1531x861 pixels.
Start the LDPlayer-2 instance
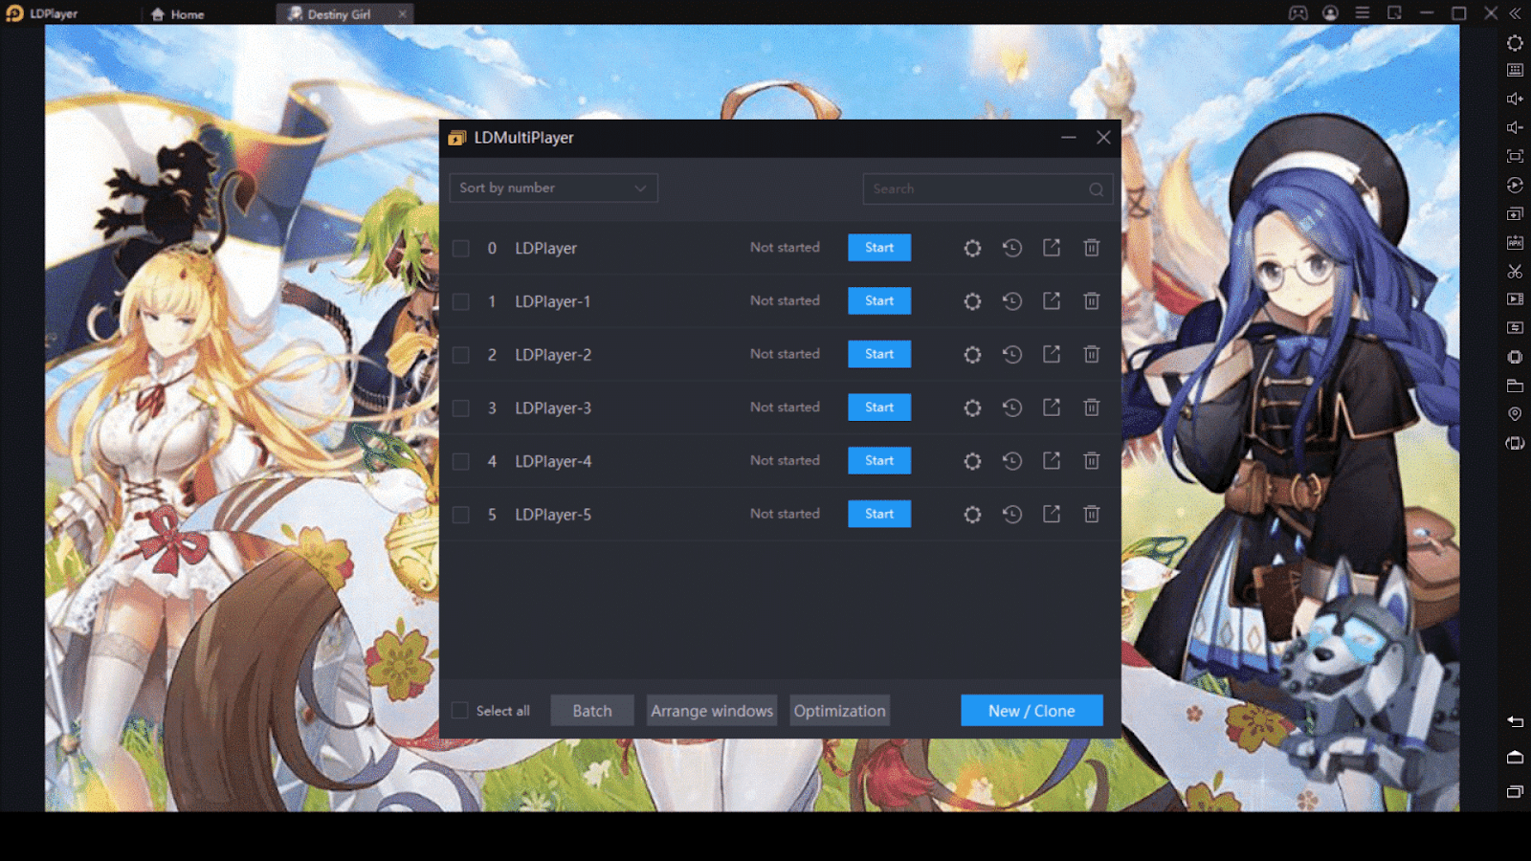tap(879, 354)
